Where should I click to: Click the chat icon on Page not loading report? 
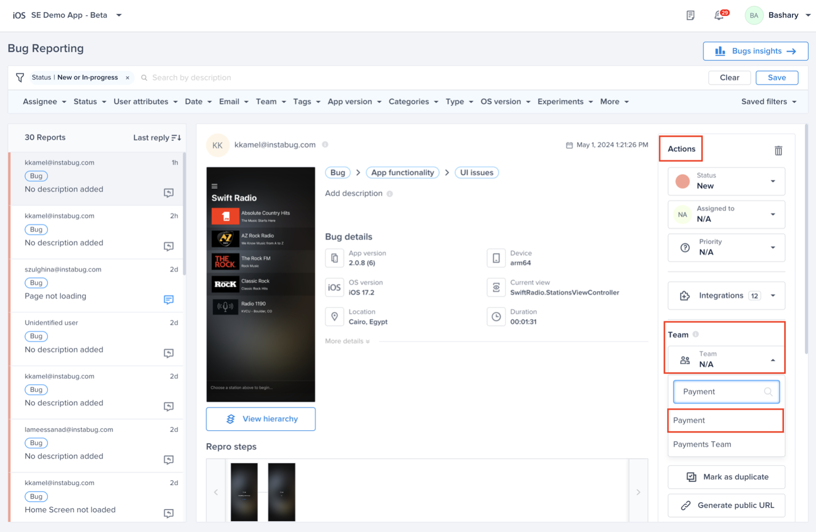tap(169, 300)
